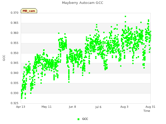166x124 pixels.
Task: Click the 0.345 y-axis value
Action: point(15,63)
